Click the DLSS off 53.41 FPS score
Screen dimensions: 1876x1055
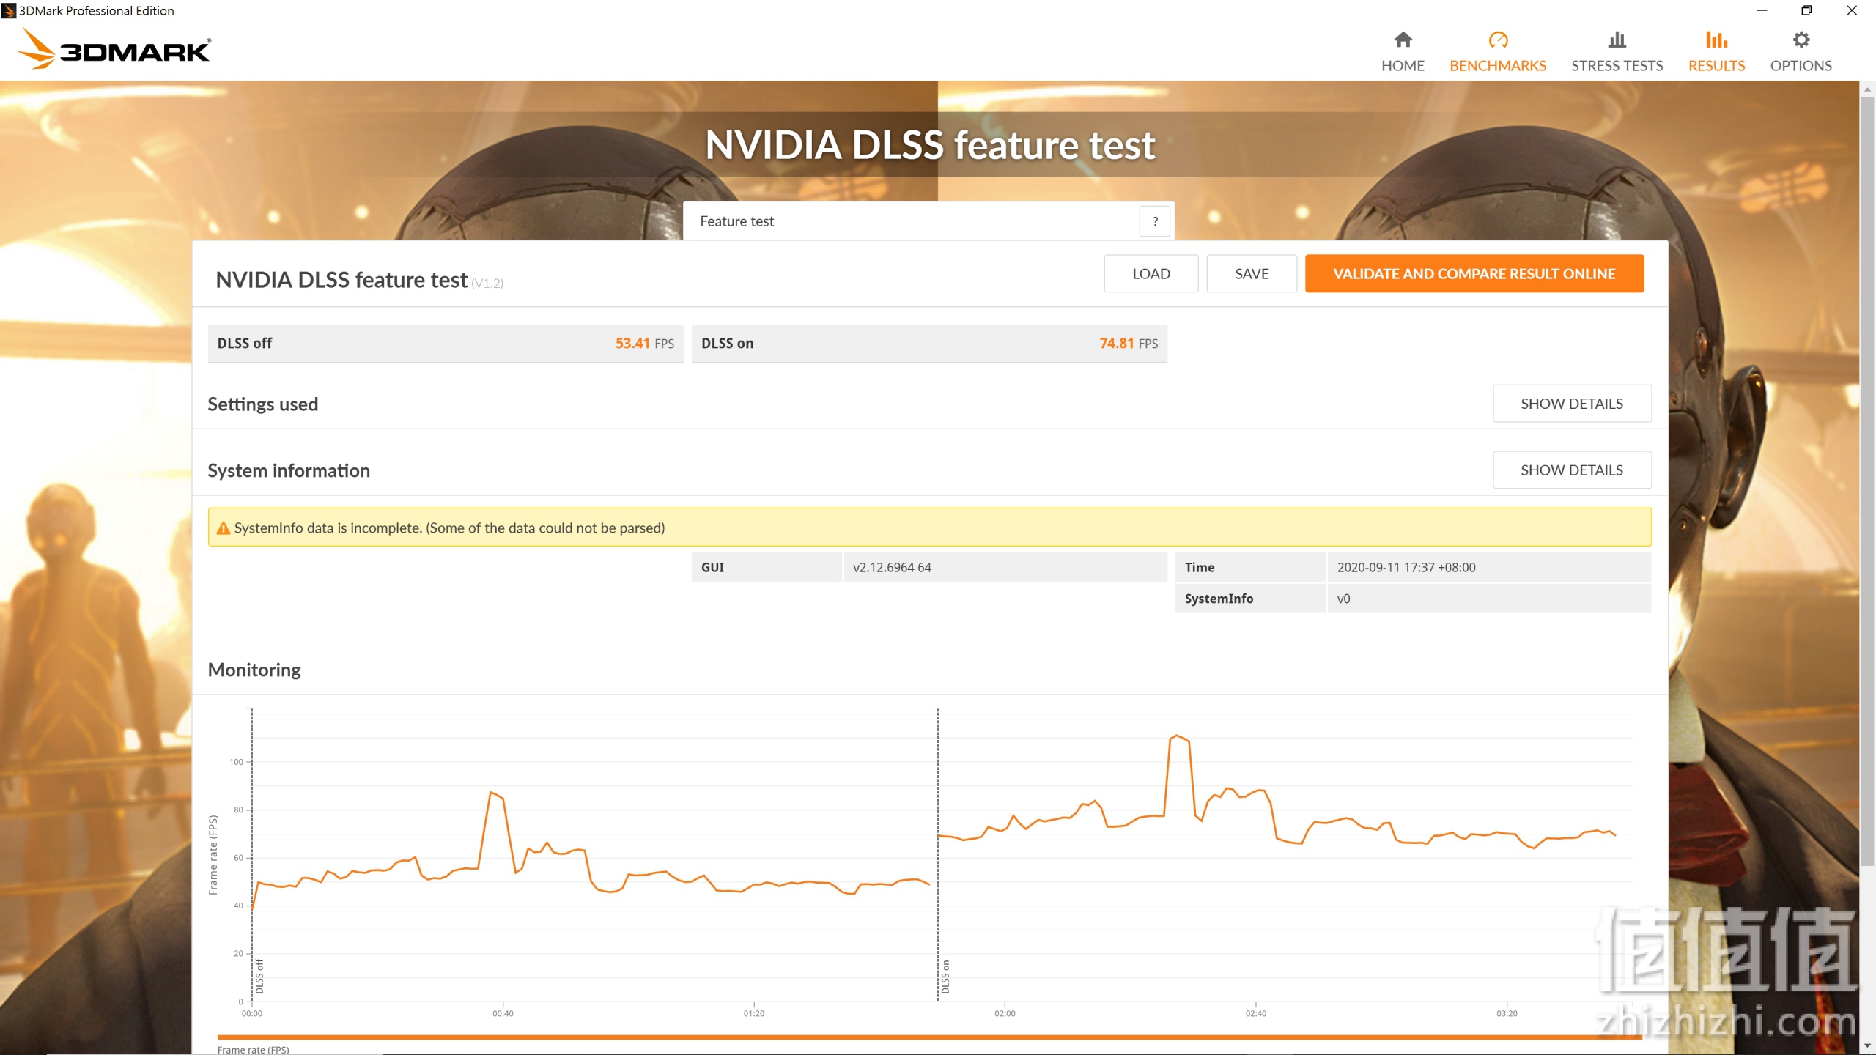(x=446, y=344)
